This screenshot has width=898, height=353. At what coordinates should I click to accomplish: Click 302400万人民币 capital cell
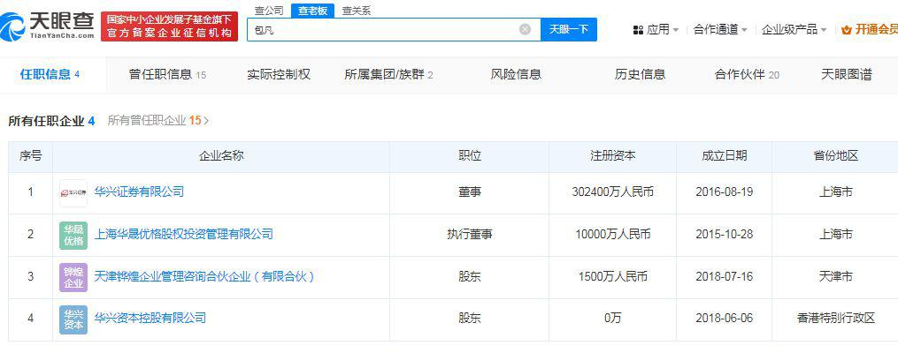[613, 192]
